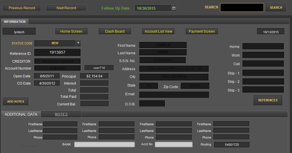Select the Additional Data tab
Viewport: 292px width, 153px height.
pyautogui.click(x=21, y=114)
